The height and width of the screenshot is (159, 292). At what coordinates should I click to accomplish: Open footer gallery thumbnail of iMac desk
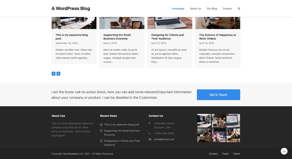click(x=204, y=121)
